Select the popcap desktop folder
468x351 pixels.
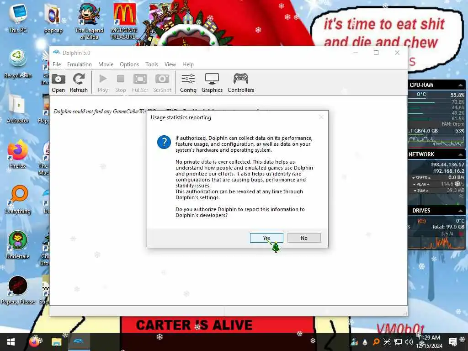(x=53, y=19)
